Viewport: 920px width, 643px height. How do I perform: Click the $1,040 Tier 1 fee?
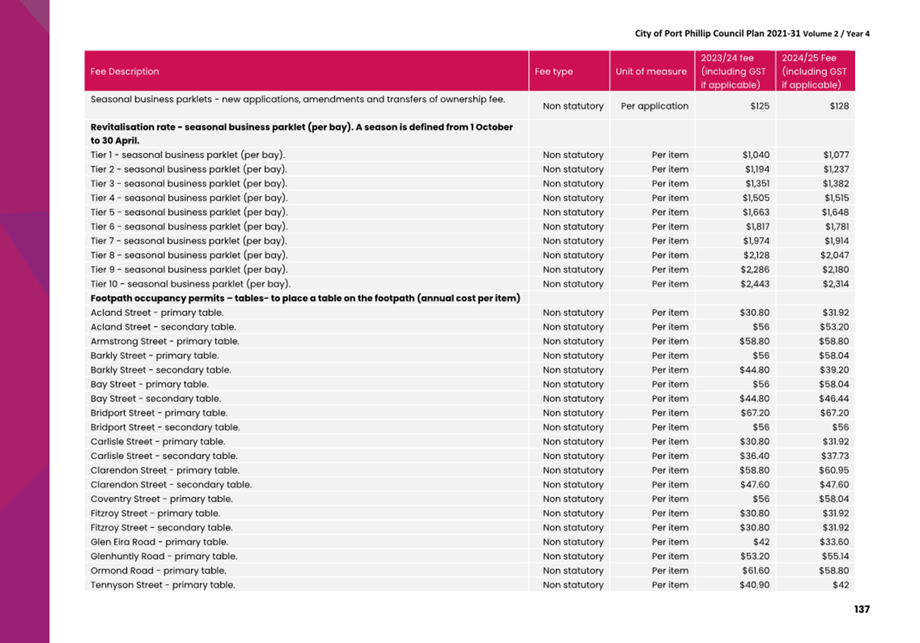click(x=756, y=155)
